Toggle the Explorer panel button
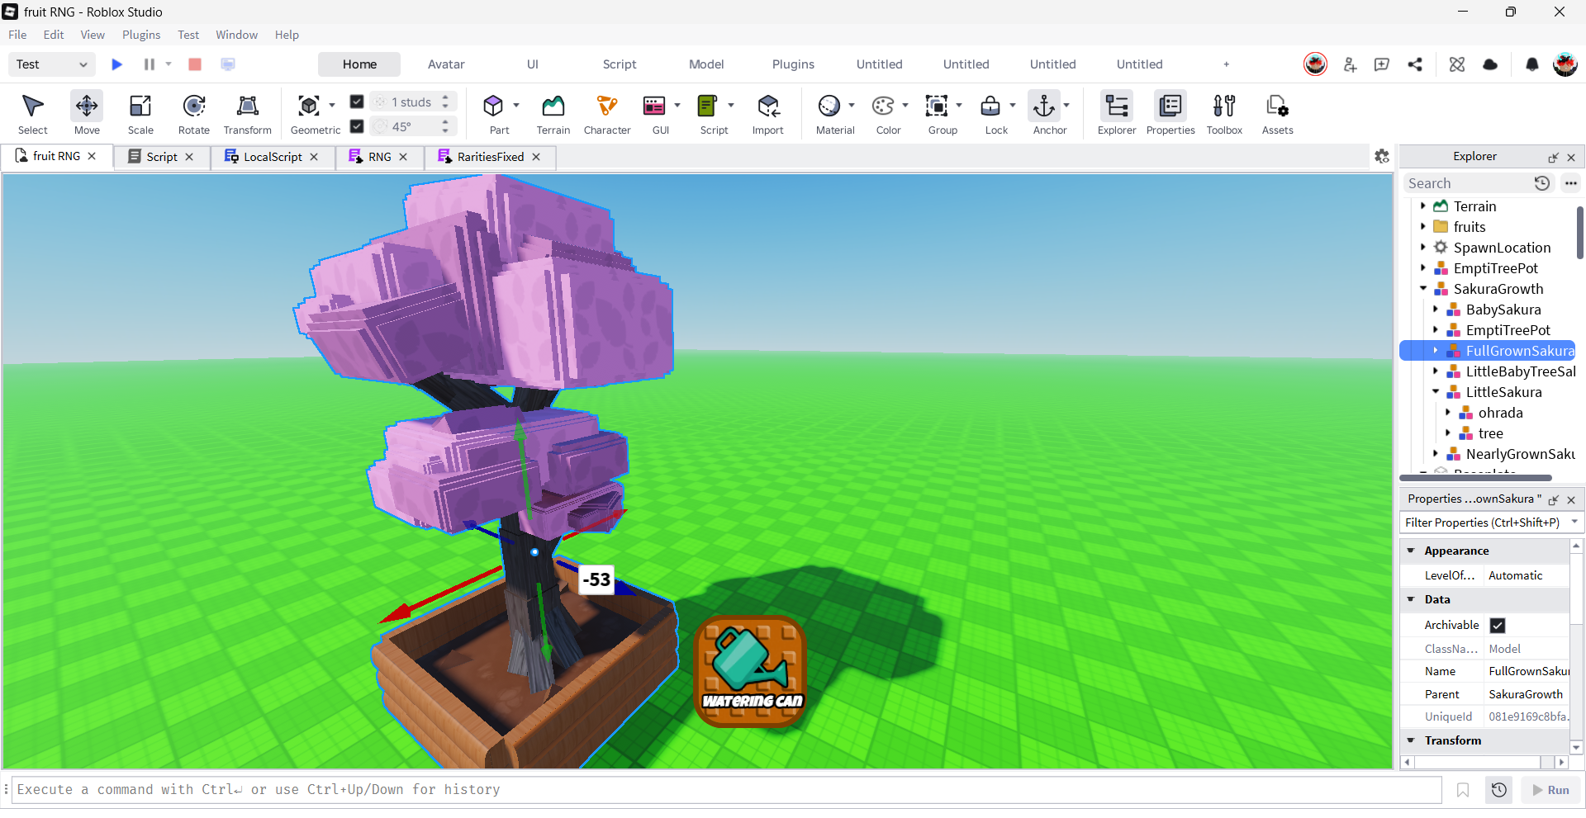 [1117, 113]
